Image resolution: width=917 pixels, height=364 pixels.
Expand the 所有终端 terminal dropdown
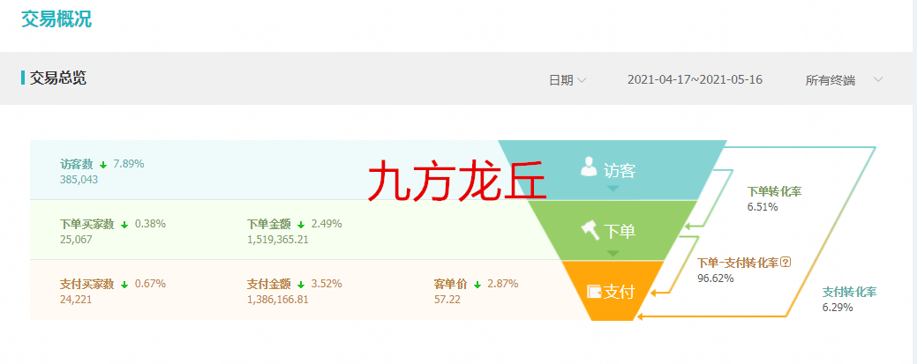pos(844,80)
